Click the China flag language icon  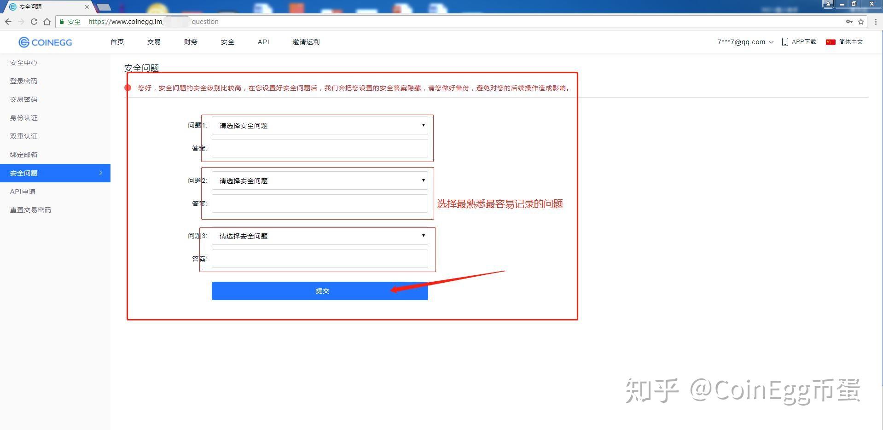coord(831,42)
